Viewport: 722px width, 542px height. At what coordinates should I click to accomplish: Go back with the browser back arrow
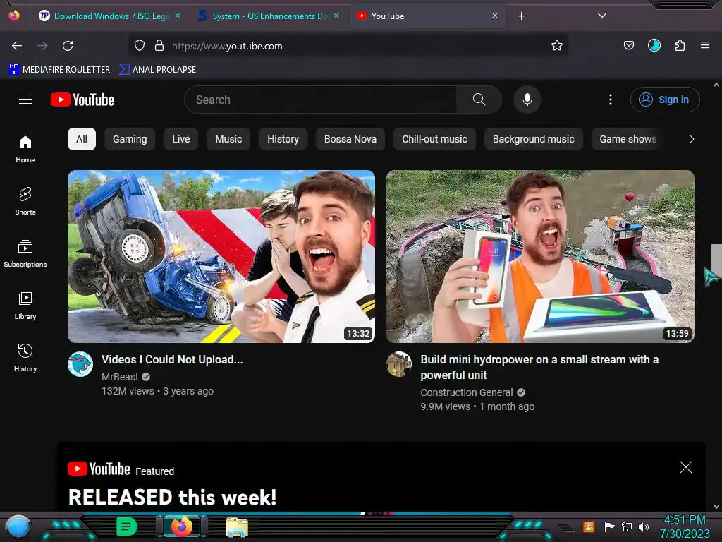click(x=17, y=46)
